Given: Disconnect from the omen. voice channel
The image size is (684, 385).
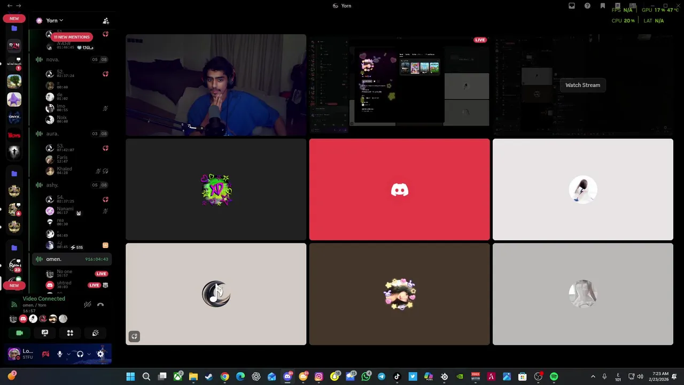Looking at the screenshot, I should pos(100,305).
